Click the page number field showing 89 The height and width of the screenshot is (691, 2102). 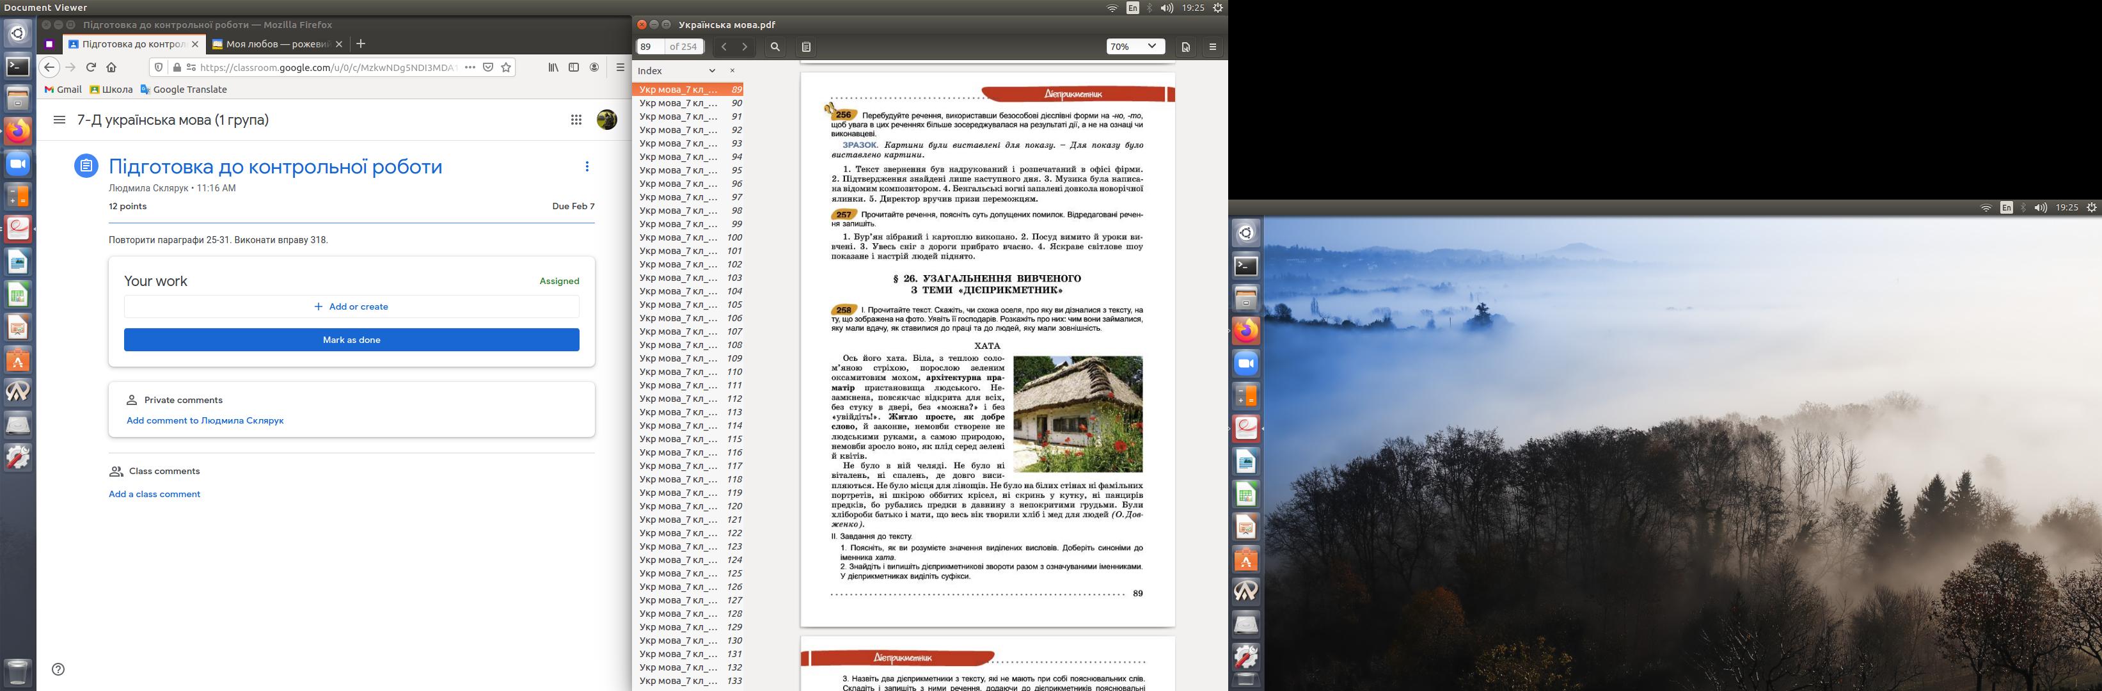pyautogui.click(x=649, y=47)
